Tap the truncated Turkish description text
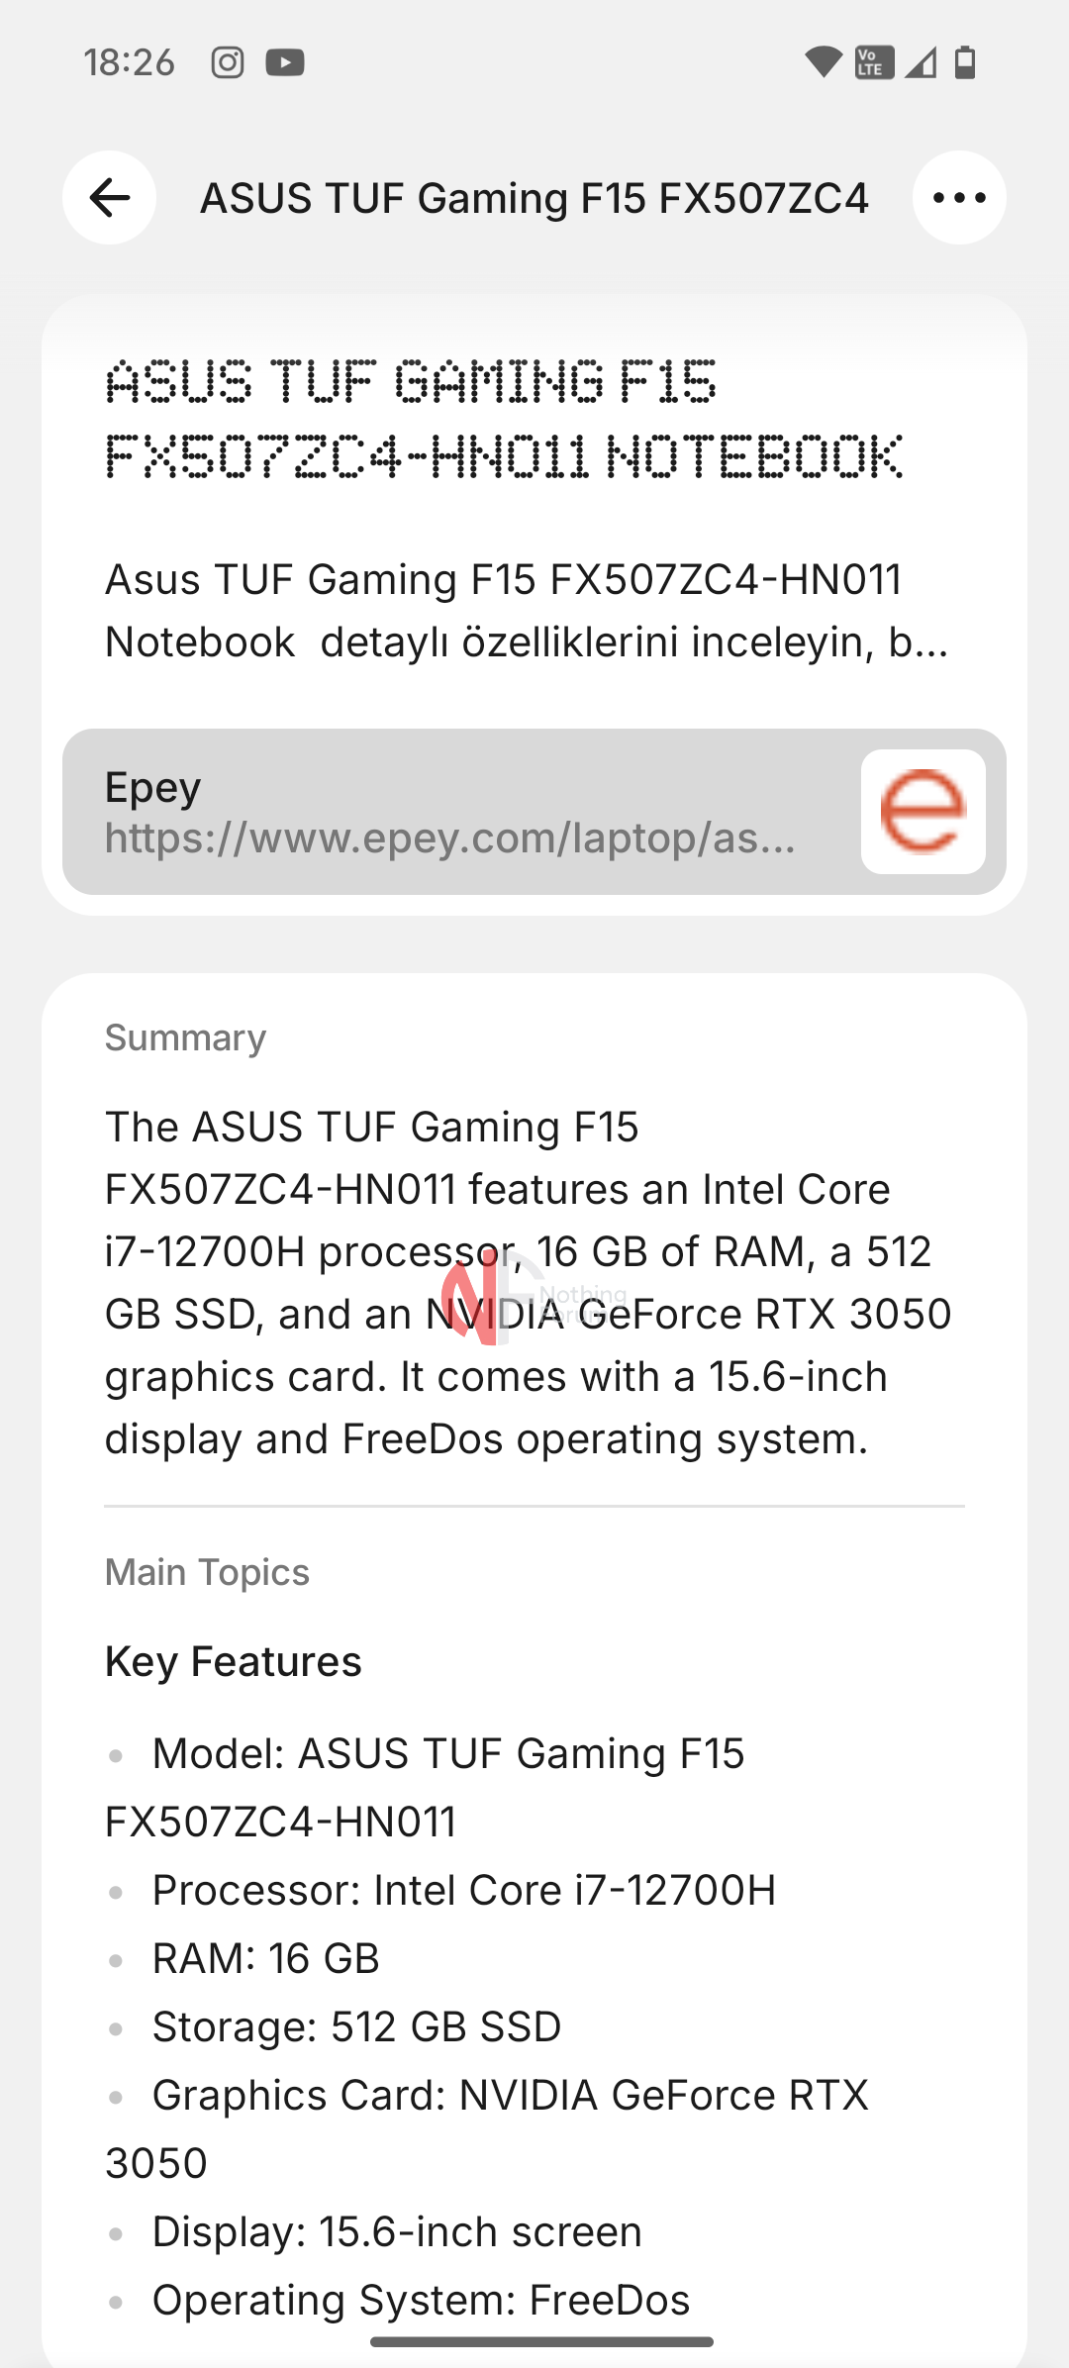Screen dimensions: 1069x2368 (x=527, y=611)
